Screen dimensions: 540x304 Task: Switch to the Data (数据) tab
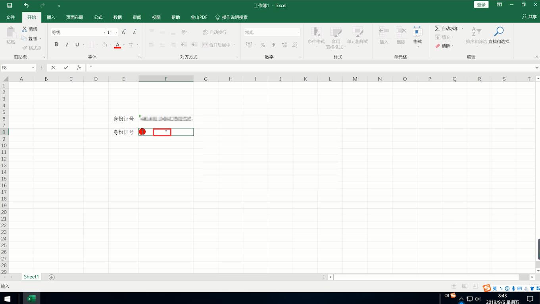pos(117,17)
